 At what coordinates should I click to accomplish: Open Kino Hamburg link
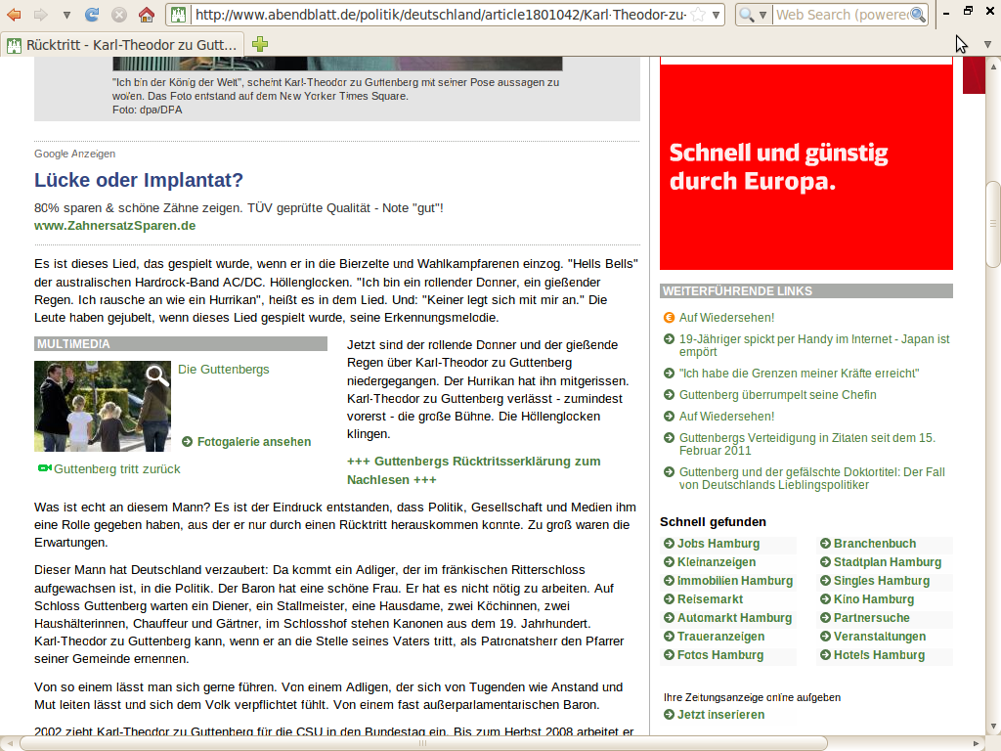(x=874, y=599)
